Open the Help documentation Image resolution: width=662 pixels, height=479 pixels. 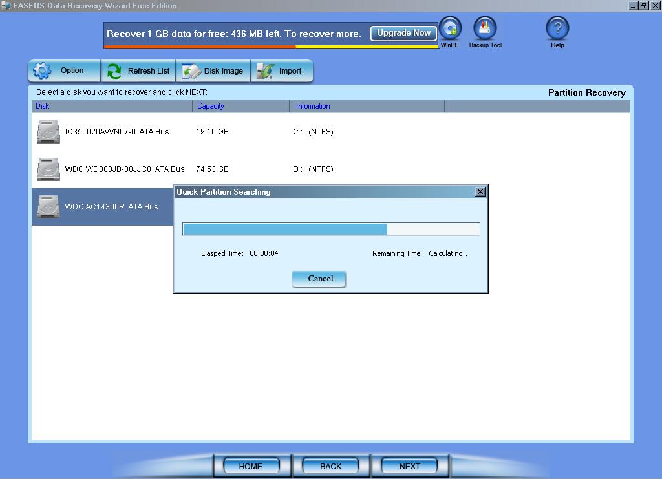(x=557, y=27)
